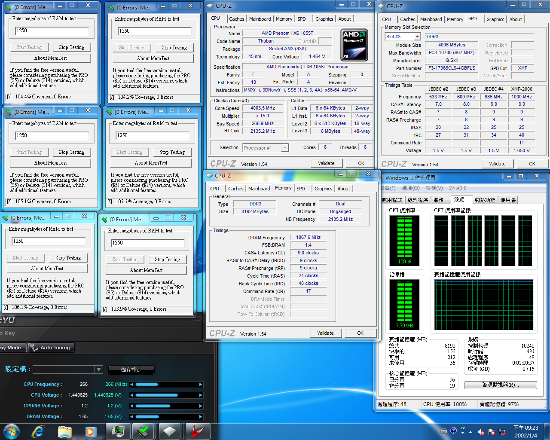550x440 pixels.
Task: Open About tab in CPU-Z CPU window
Action: pyautogui.click(x=345, y=19)
